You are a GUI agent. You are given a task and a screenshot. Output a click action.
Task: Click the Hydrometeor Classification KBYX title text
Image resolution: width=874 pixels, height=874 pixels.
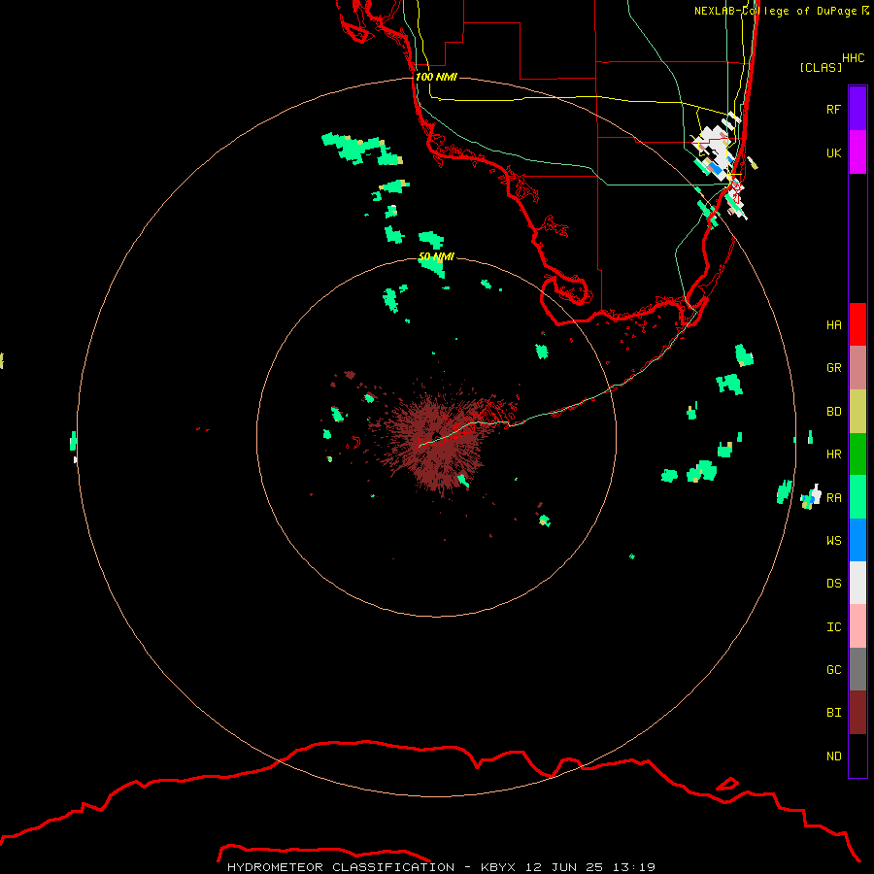point(441,867)
